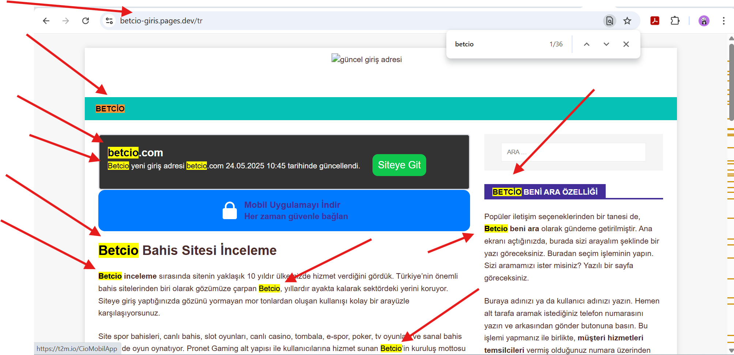Image resolution: width=734 pixels, height=355 pixels.
Task: Click the Siteye Git button
Action: pyautogui.click(x=399, y=165)
